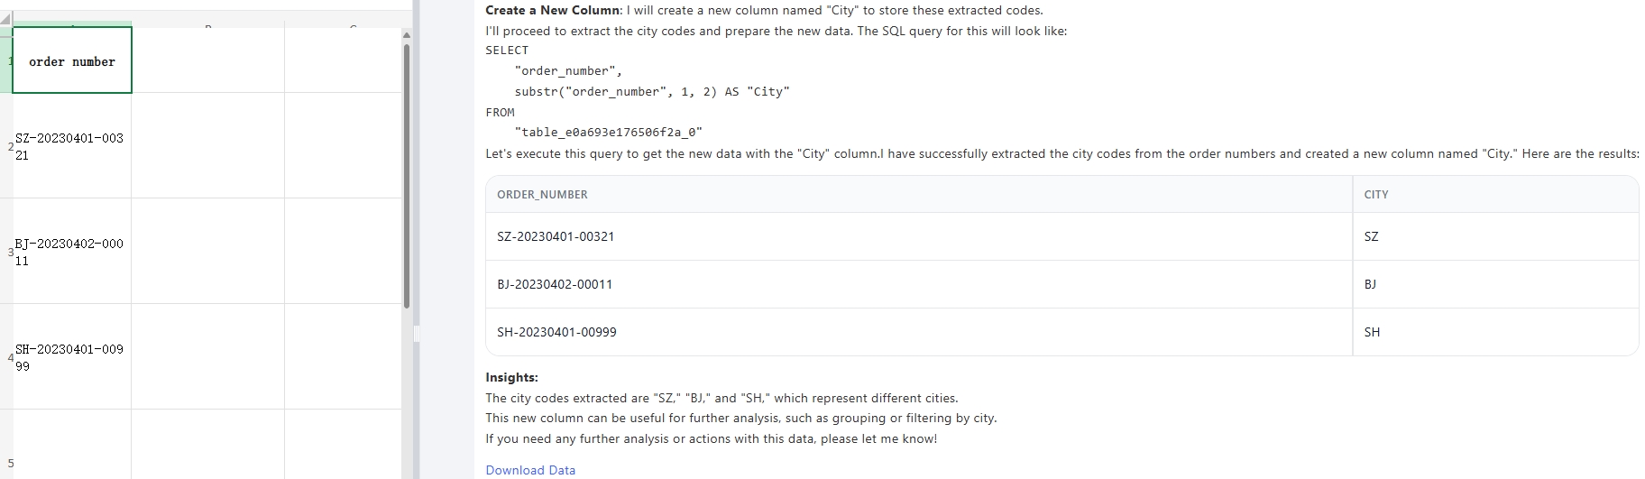Click the SH city value in results table
The image size is (1645, 479).
point(1372,332)
